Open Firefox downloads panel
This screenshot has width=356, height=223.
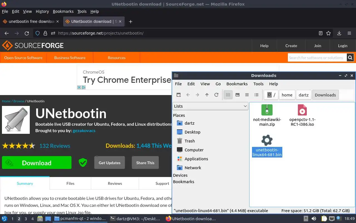click(339, 33)
